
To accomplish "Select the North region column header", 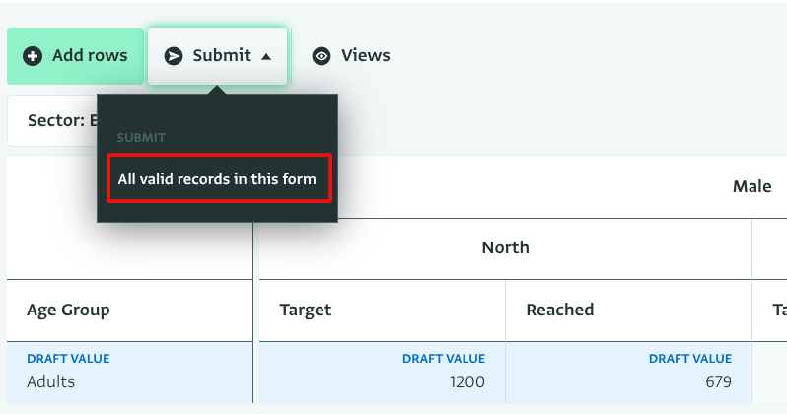I will click(x=505, y=247).
